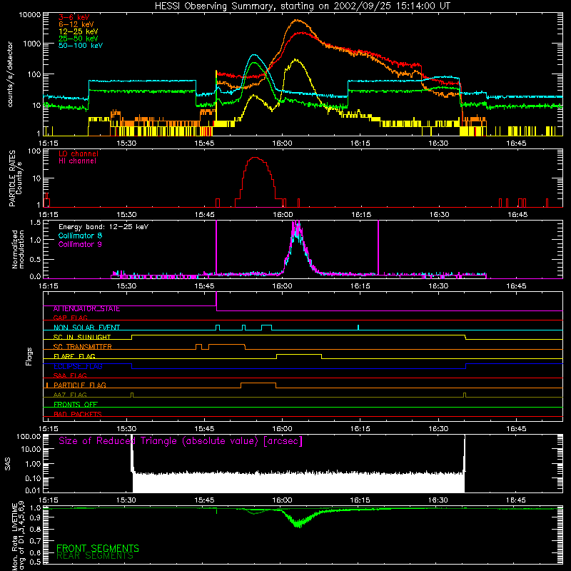
Task: Select the 25-50 keV legend label
Action: (x=79, y=39)
